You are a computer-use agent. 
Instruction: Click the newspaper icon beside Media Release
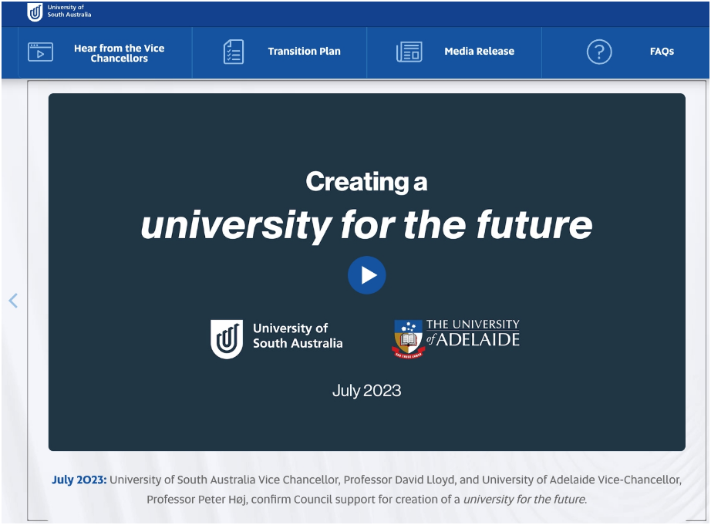click(x=409, y=52)
